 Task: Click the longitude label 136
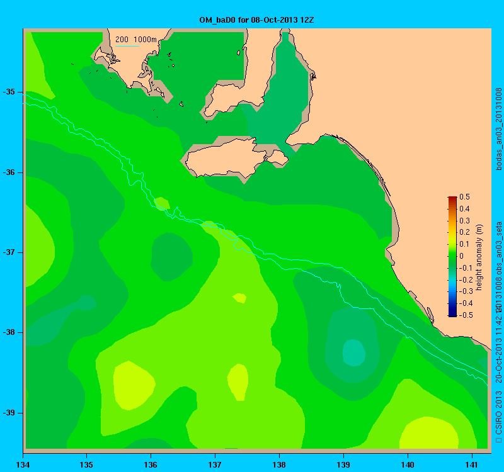tap(151, 464)
